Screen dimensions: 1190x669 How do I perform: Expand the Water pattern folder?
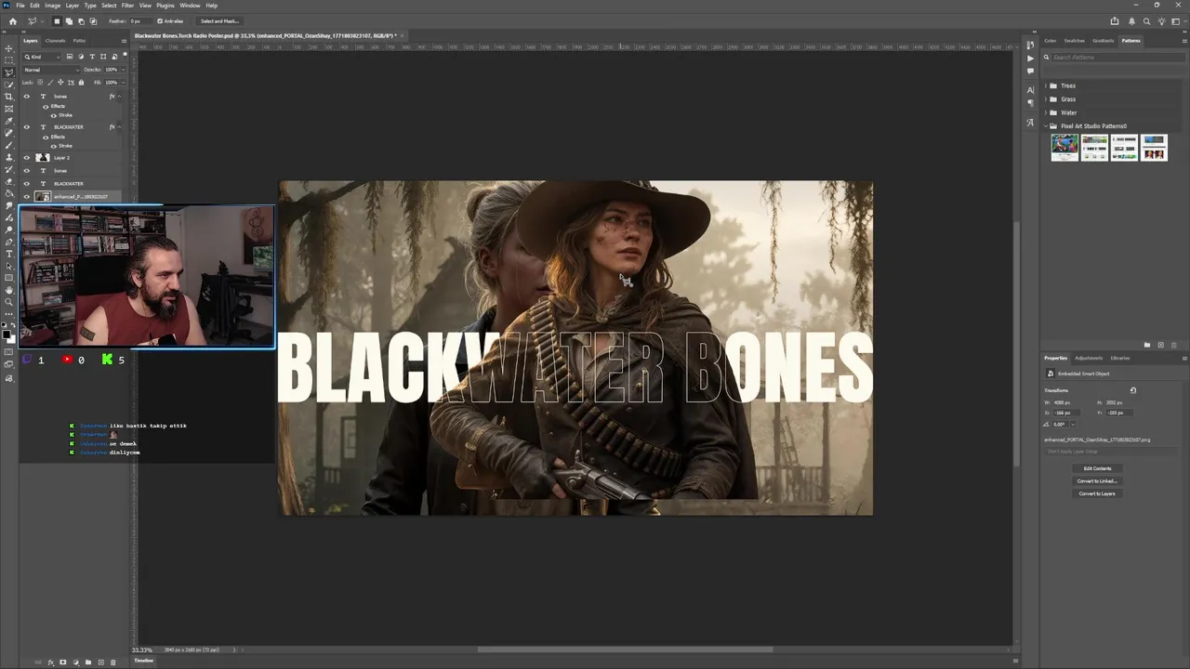[x=1046, y=112]
